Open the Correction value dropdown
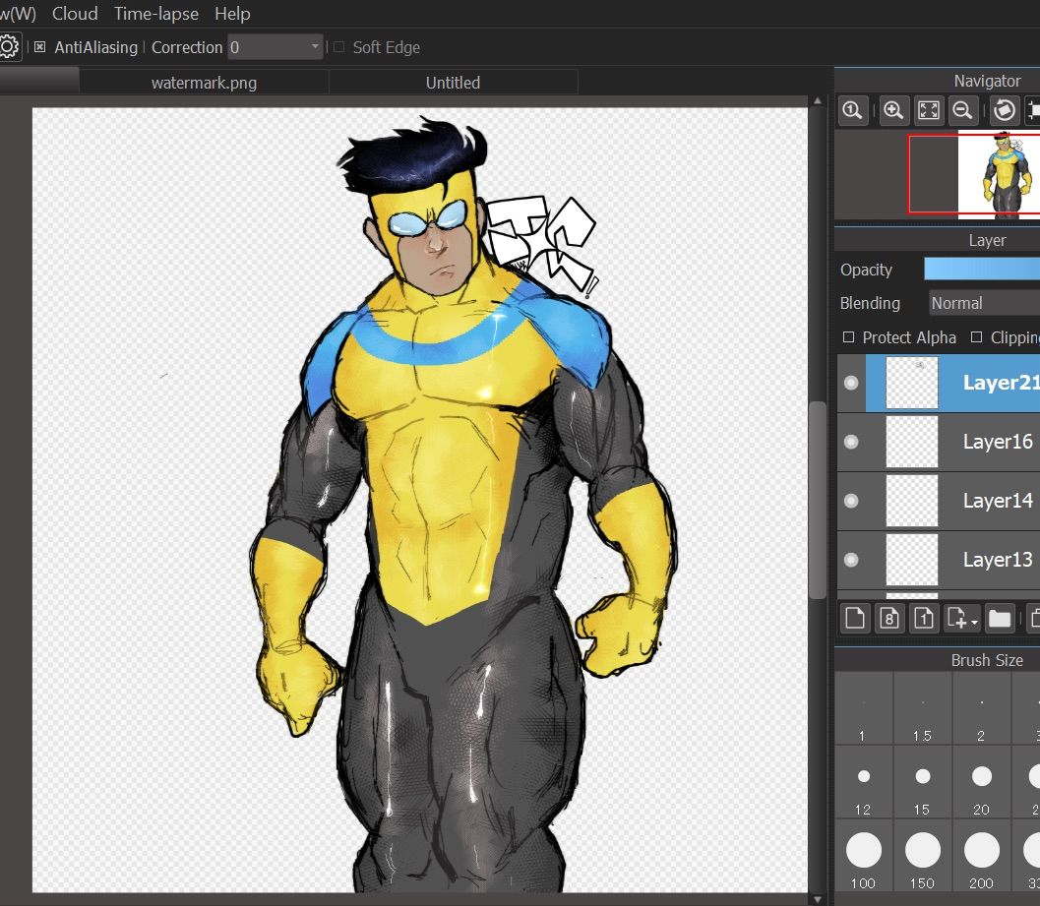This screenshot has height=906, width=1040. 275,47
